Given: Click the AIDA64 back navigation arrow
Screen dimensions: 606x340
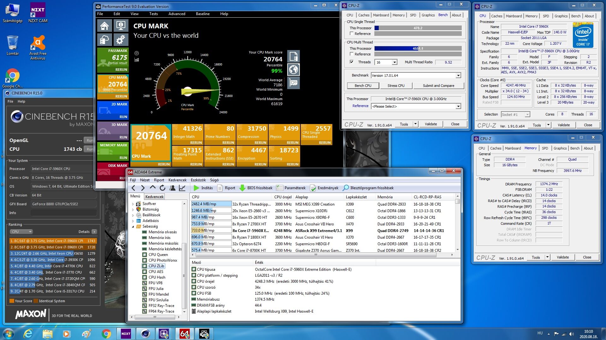Looking at the screenshot, I should point(134,188).
